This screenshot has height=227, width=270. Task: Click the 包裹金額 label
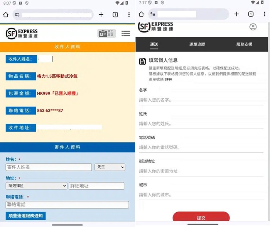21,93
